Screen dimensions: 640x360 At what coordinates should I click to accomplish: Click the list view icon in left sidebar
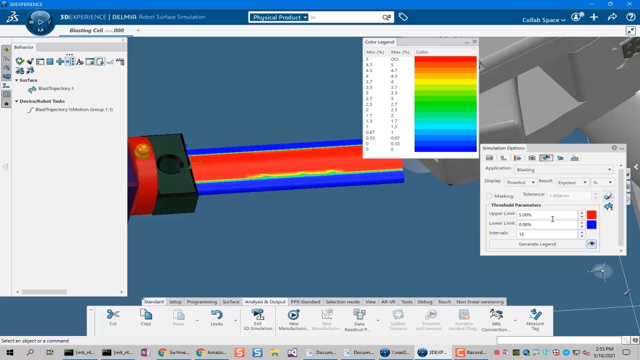pyautogui.click(x=7, y=95)
